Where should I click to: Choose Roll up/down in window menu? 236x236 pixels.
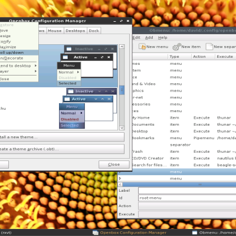pyautogui.click(x=19, y=53)
